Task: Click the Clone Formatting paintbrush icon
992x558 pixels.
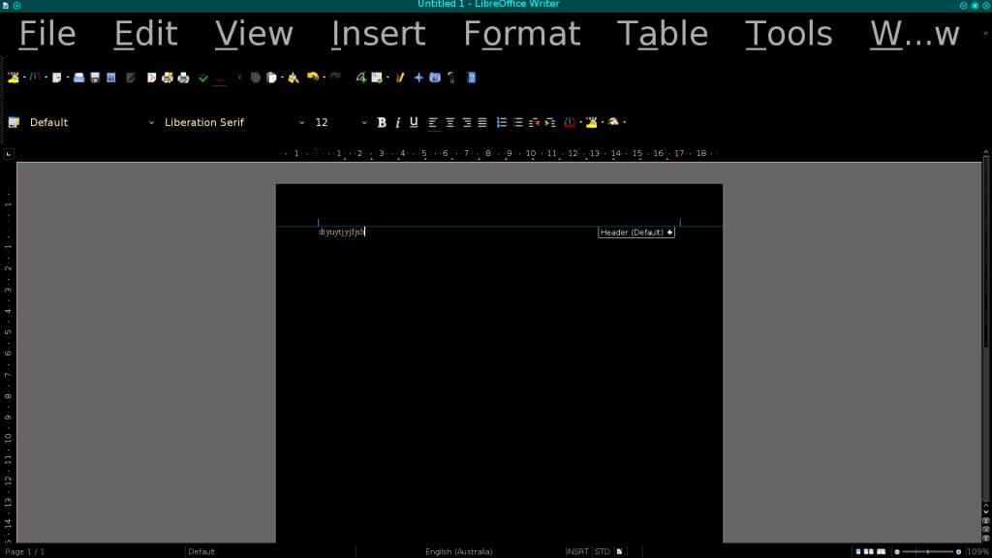Action: [x=293, y=77]
